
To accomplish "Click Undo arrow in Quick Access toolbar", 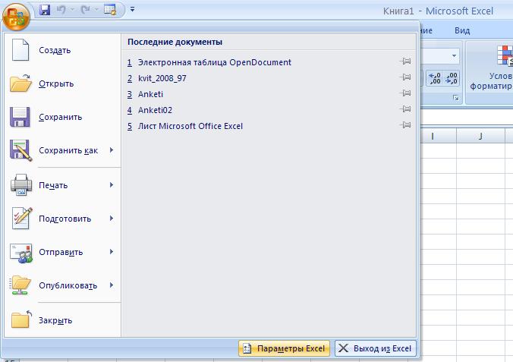I will 61,10.
